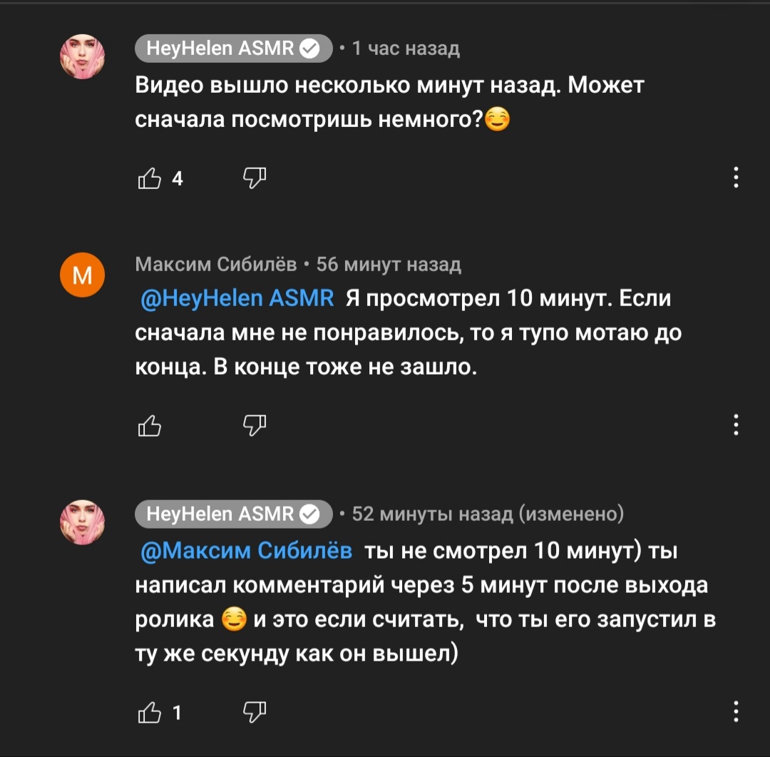This screenshot has width=770, height=757.
Task: Click Максим Сибилёв's orange M avatar
Action: point(83,274)
